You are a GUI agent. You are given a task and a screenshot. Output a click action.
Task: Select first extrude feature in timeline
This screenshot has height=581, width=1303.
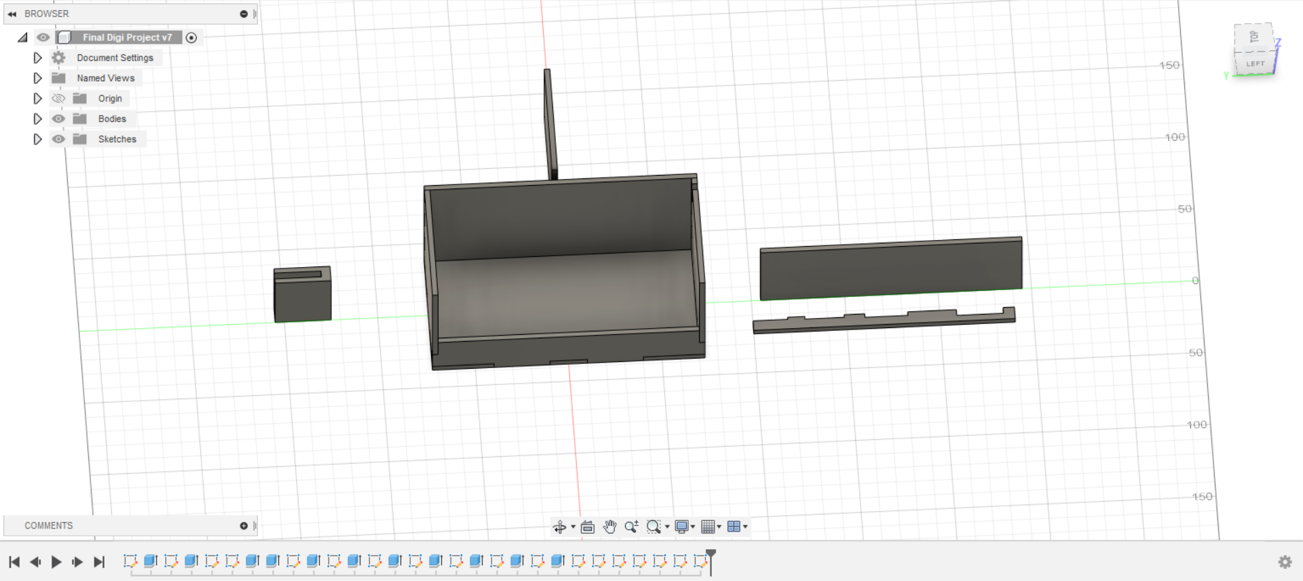[151, 561]
